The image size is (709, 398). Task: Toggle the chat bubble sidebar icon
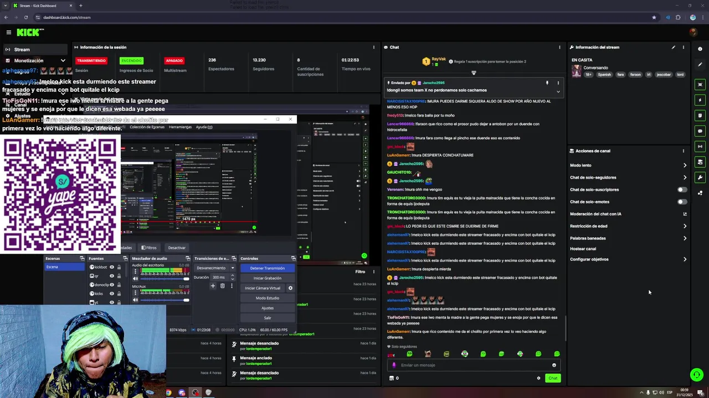coord(700,131)
